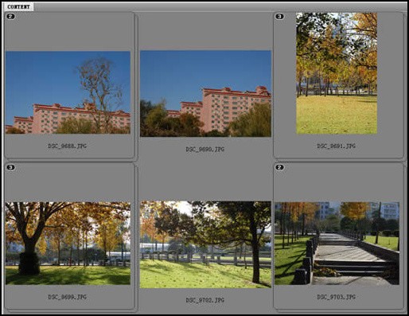409x316 pixels.
Task: Click the DSC_9690.JPG filename label
Action: 205,150
